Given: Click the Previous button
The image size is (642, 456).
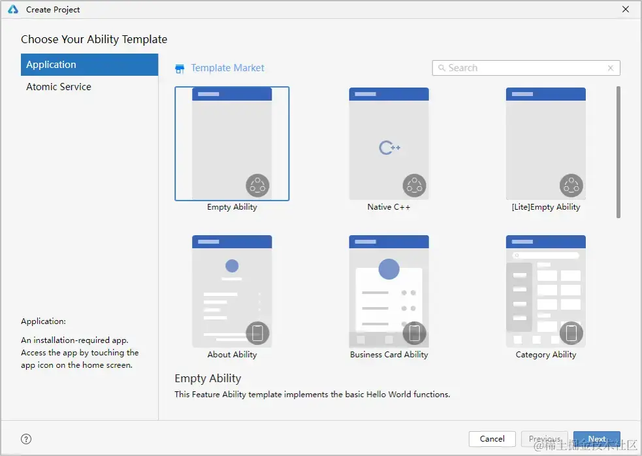Looking at the screenshot, I should [544, 439].
